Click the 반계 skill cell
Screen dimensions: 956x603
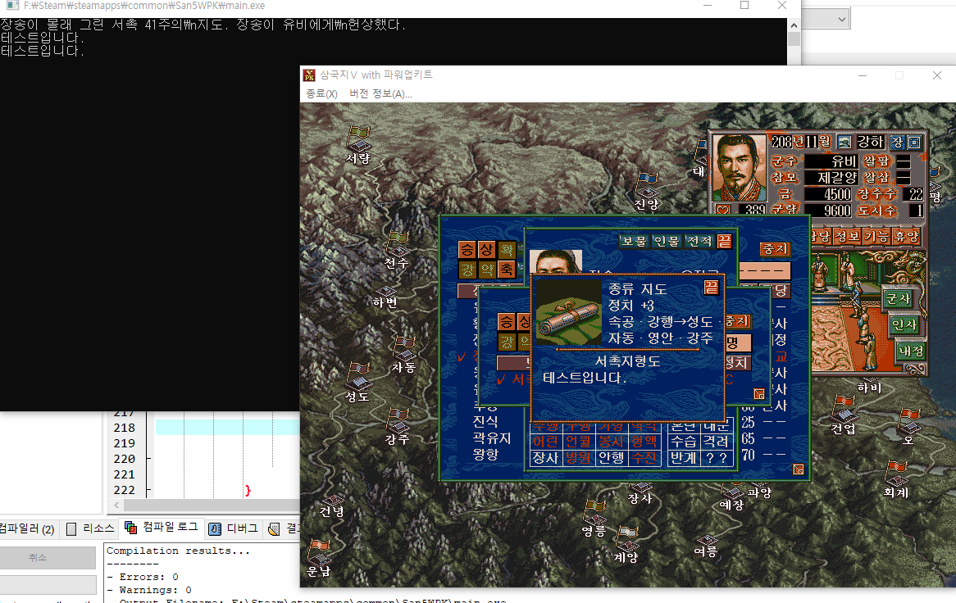[x=684, y=457]
